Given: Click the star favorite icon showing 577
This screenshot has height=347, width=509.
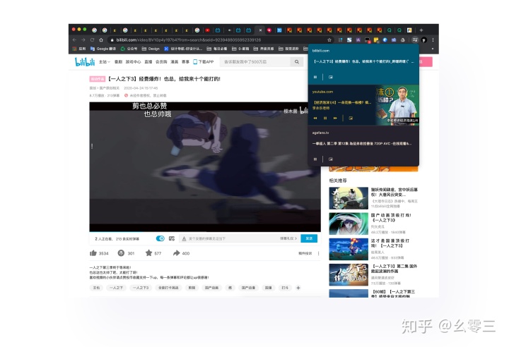Looking at the screenshot, I should point(148,252).
